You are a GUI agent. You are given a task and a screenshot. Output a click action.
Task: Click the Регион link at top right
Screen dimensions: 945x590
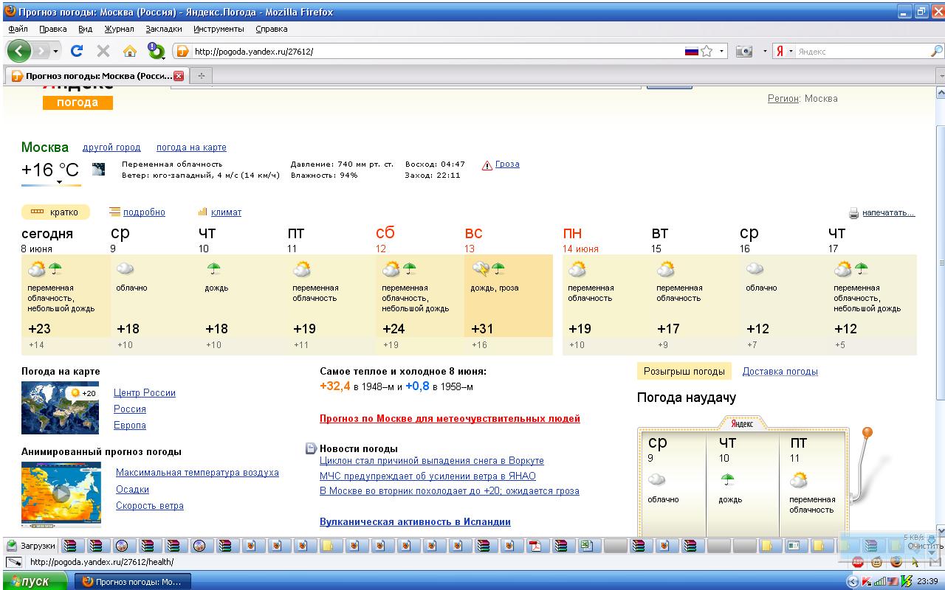[x=783, y=99]
